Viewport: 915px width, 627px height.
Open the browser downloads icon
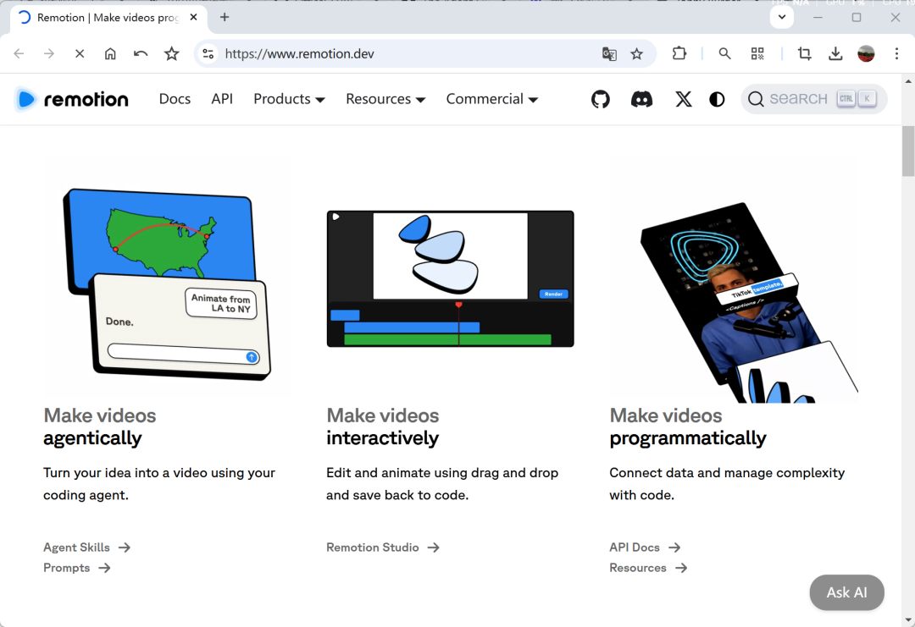[x=835, y=53]
